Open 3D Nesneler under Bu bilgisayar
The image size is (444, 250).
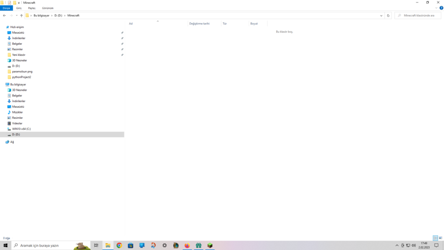coord(19,90)
